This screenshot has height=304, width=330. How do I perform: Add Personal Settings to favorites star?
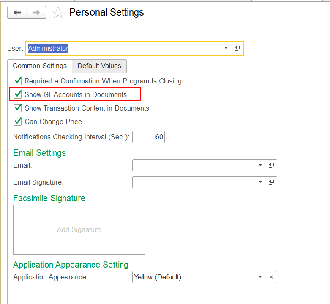58,13
